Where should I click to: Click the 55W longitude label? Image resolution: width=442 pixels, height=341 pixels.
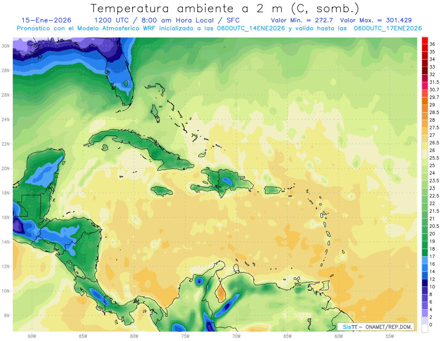pyautogui.click(x=390, y=337)
